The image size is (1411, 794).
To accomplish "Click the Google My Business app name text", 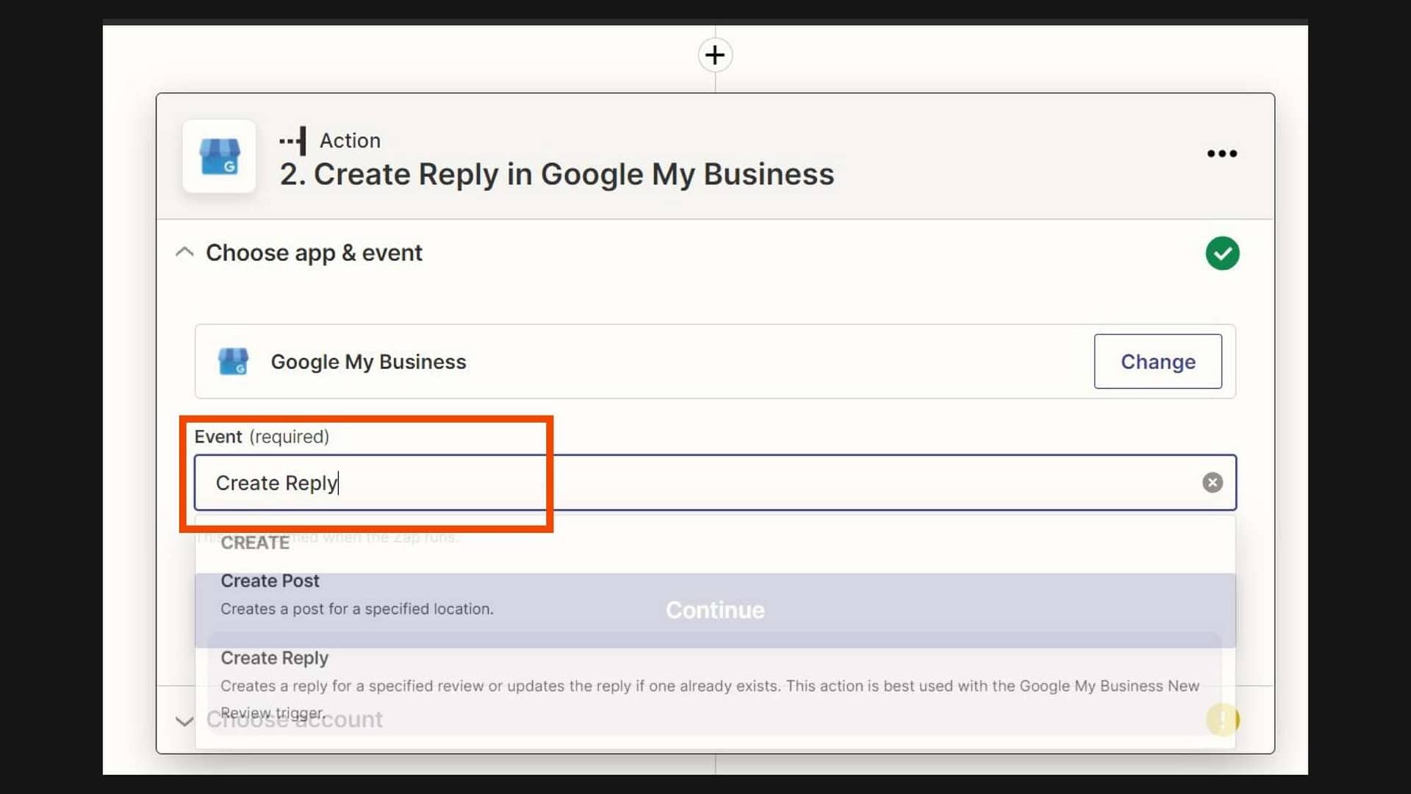I will (x=368, y=362).
